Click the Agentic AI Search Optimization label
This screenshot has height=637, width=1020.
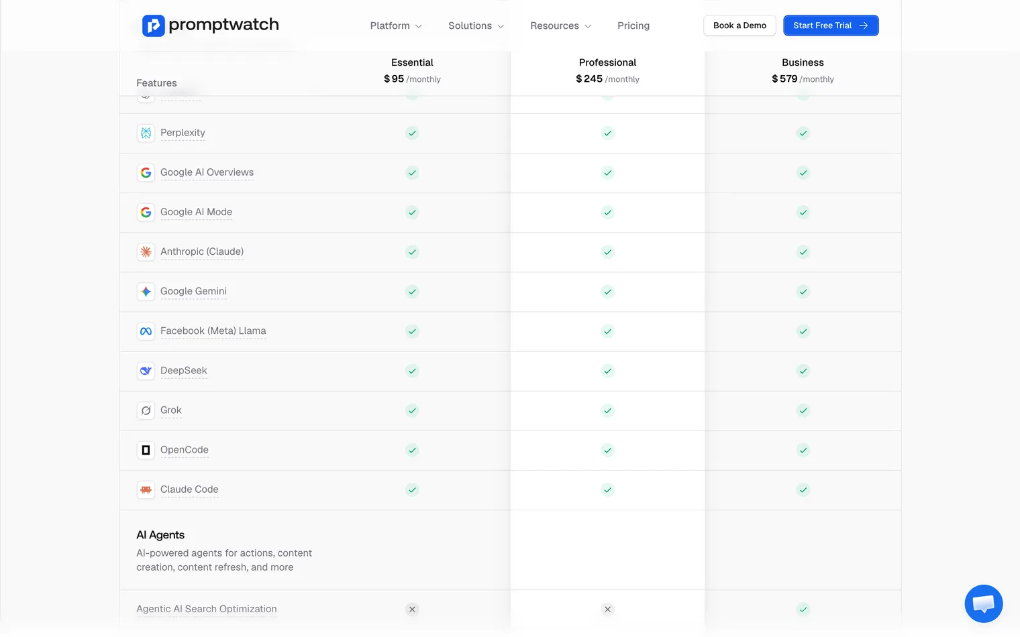pyautogui.click(x=207, y=609)
